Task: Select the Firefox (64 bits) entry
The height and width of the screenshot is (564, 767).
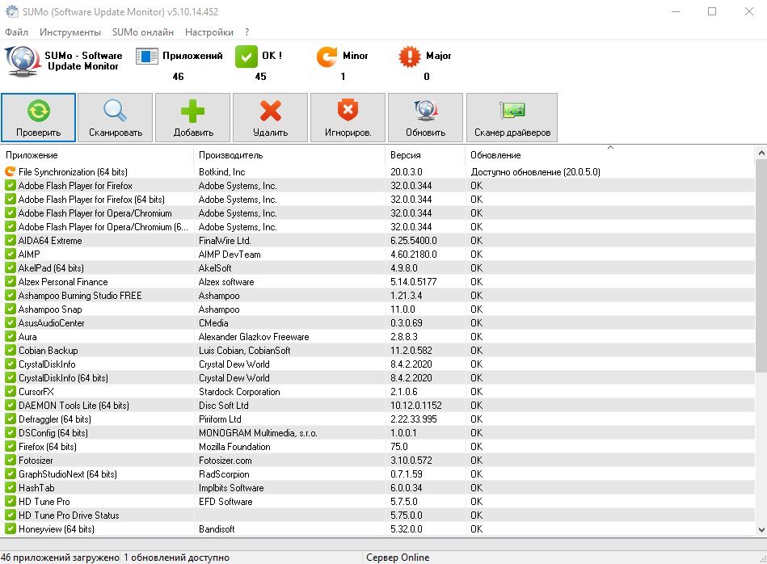Action: (x=48, y=447)
